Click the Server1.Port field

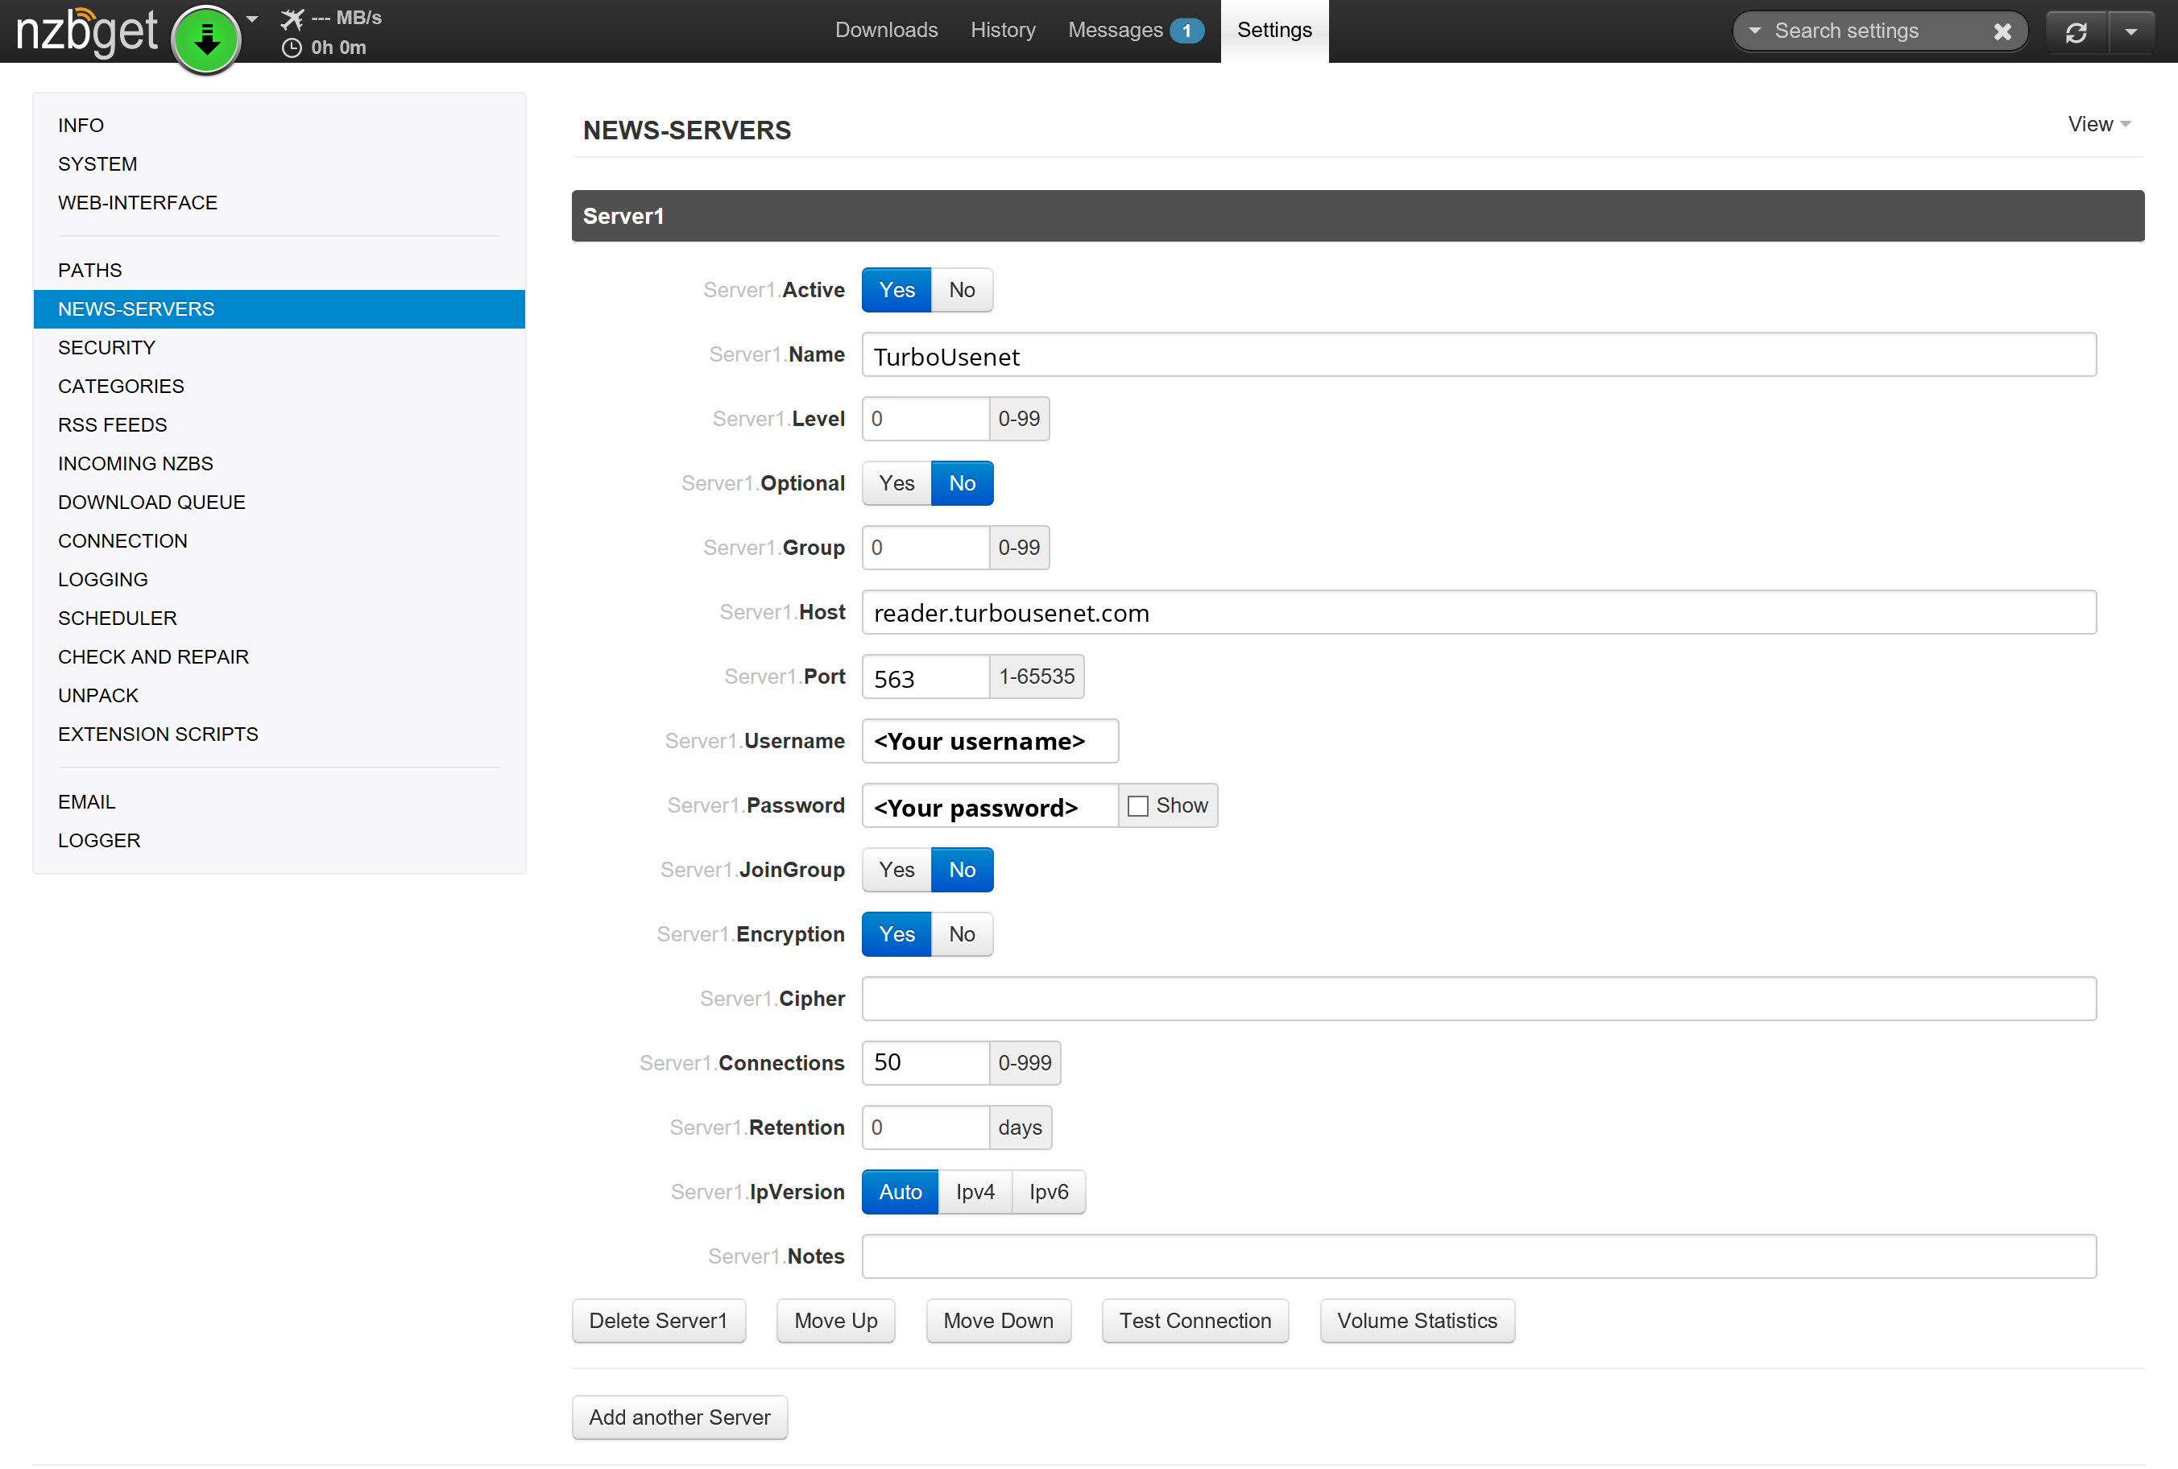coord(925,677)
